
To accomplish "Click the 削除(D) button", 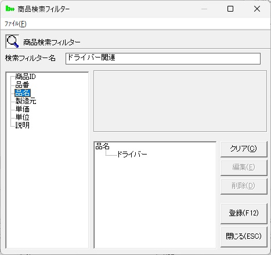I will 244,186.
